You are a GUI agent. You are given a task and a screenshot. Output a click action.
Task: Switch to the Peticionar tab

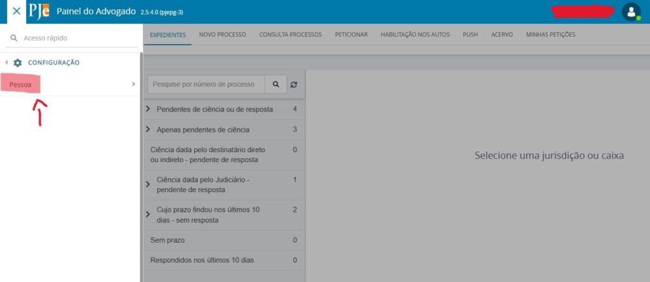[x=351, y=35]
